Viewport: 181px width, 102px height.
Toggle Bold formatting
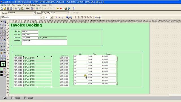[x=56, y=17]
